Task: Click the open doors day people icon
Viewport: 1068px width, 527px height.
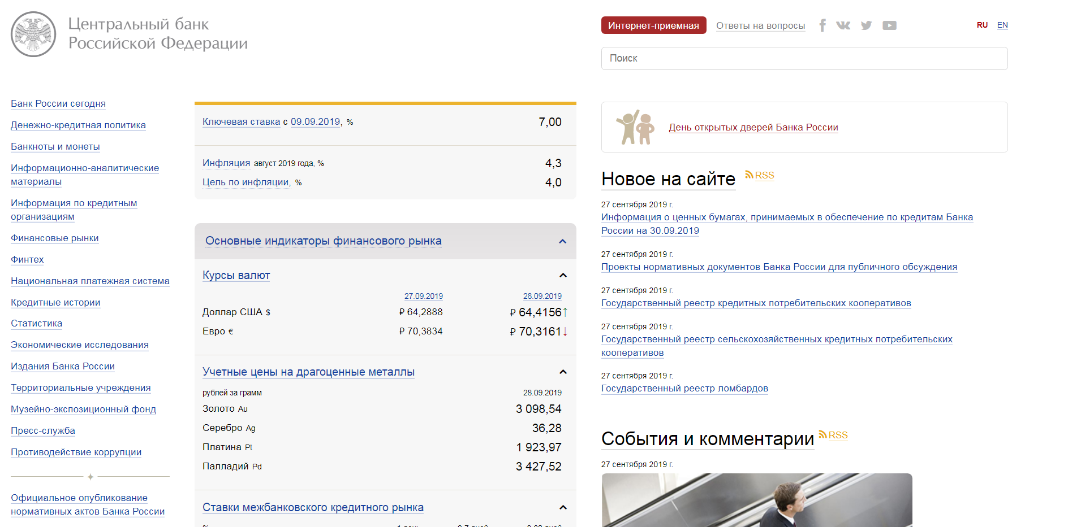Action: pyautogui.click(x=635, y=127)
